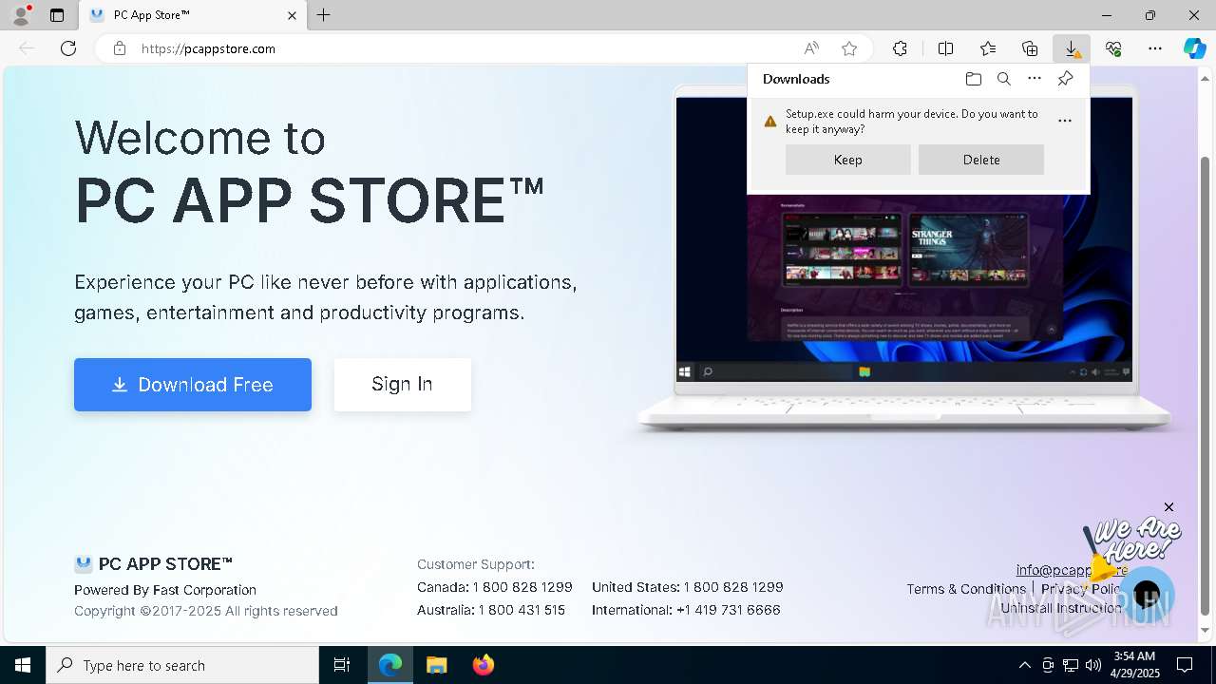Open Browser essentials icon
The image size is (1216, 684).
[1113, 48]
